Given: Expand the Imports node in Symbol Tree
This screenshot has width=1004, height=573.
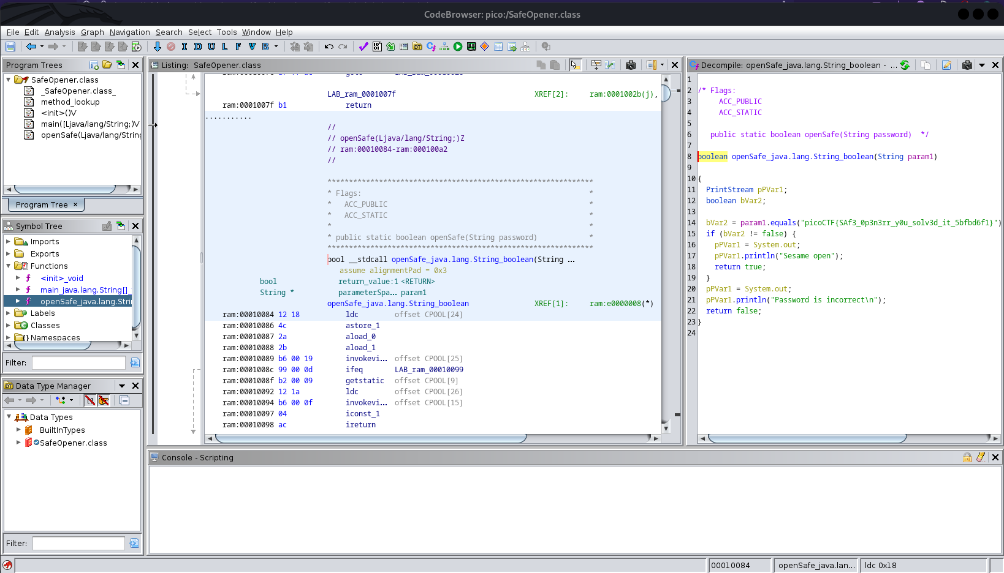Looking at the screenshot, I should (x=9, y=242).
